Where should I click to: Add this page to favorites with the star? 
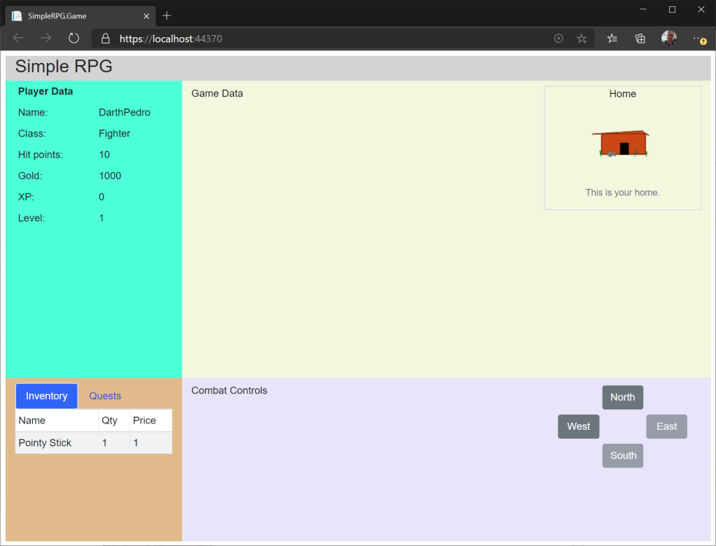coord(582,38)
